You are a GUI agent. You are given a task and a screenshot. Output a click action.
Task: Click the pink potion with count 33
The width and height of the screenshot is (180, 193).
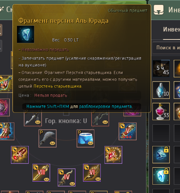[161, 111]
